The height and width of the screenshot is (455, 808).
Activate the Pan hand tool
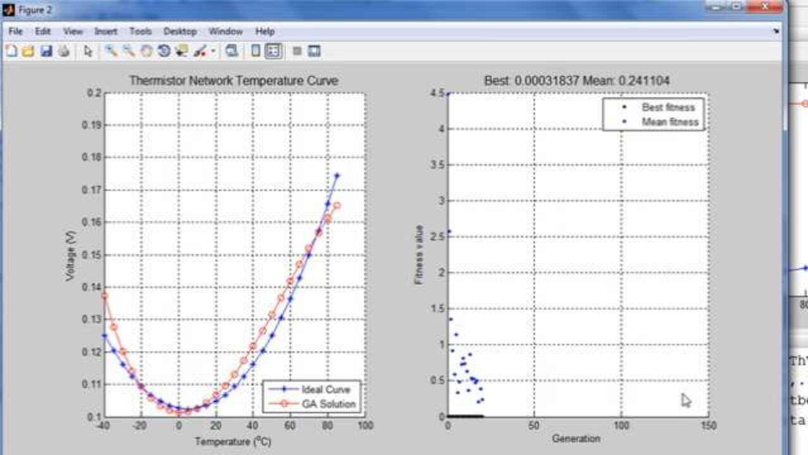point(146,52)
